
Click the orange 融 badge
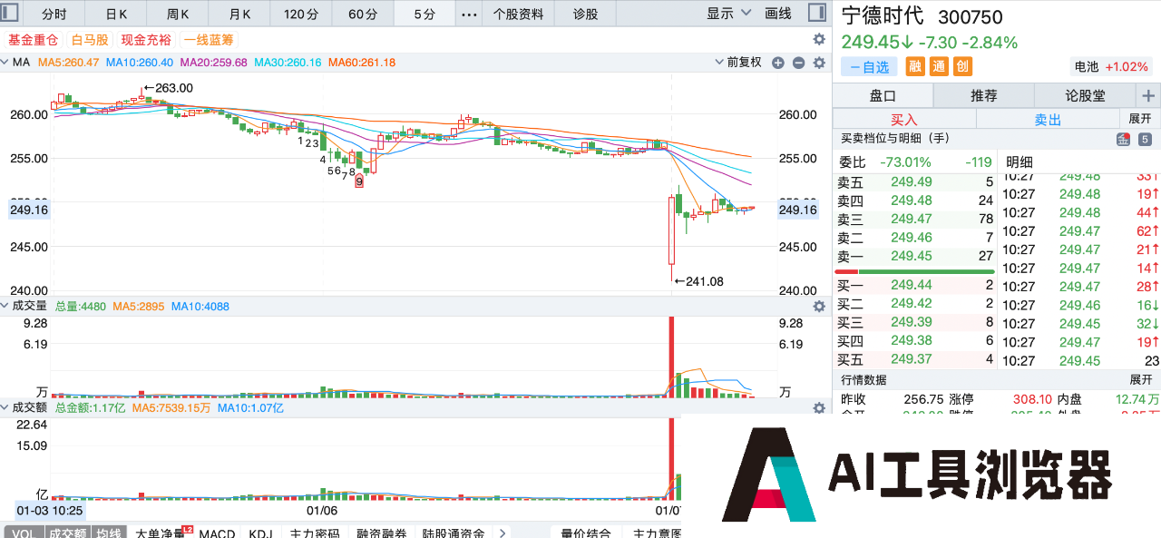coord(915,66)
